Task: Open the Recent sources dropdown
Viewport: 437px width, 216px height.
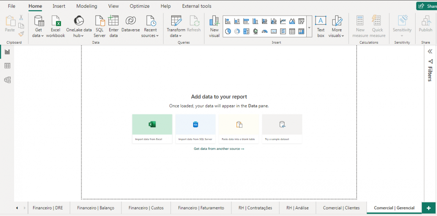Action: pyautogui.click(x=150, y=35)
